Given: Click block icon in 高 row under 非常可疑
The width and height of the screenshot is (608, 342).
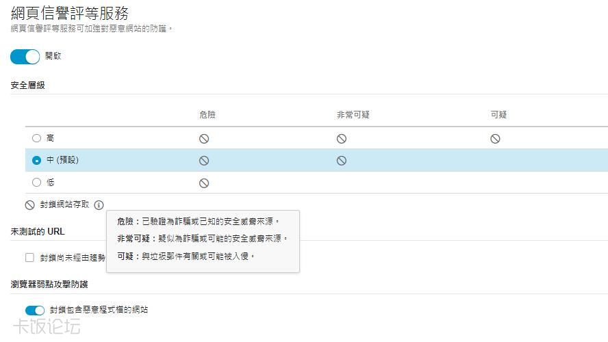Looking at the screenshot, I should [342, 139].
